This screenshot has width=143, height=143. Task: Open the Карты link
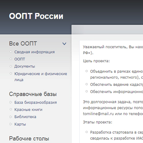click(x=20, y=124)
